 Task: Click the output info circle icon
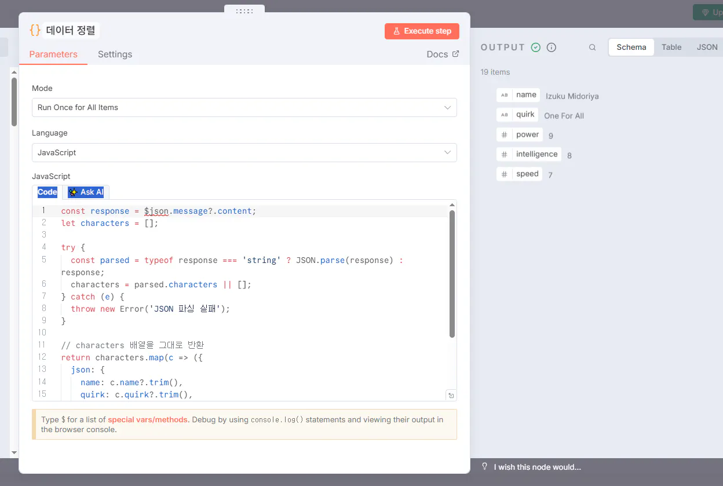(552, 47)
